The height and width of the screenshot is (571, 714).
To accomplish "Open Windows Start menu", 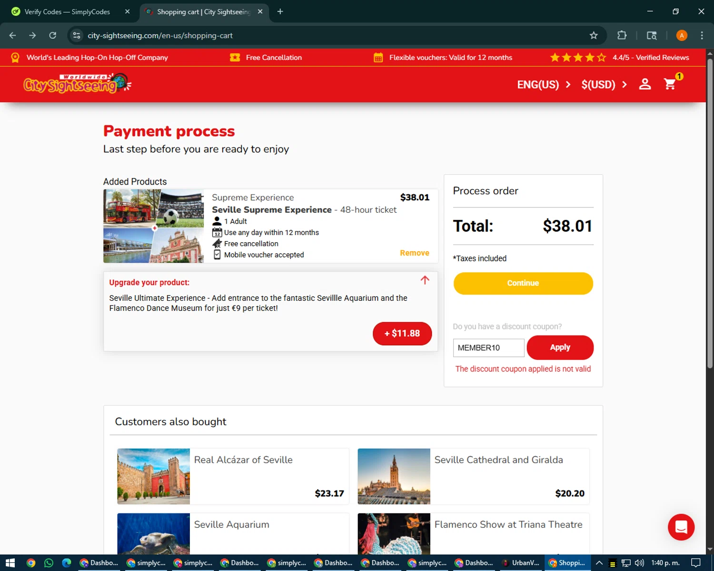I will (x=10, y=563).
